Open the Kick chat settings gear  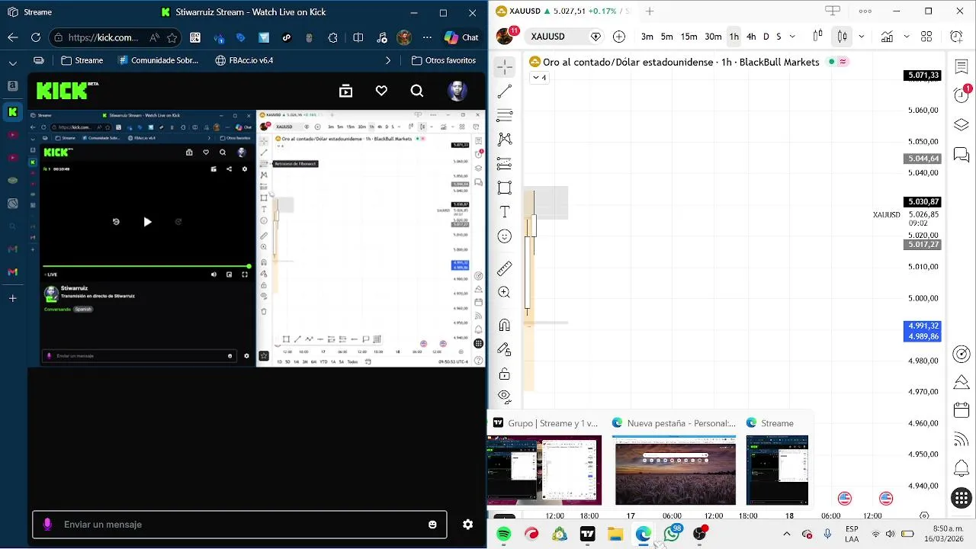(467, 525)
